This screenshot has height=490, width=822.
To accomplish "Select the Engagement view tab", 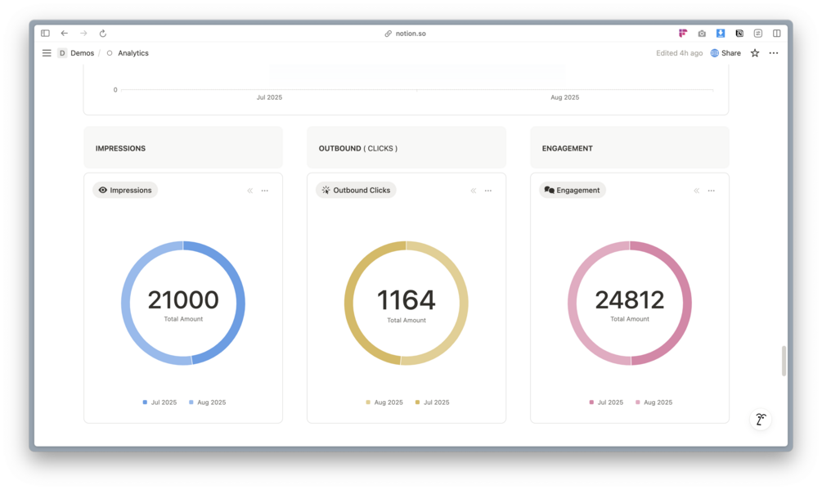I will 572,191.
